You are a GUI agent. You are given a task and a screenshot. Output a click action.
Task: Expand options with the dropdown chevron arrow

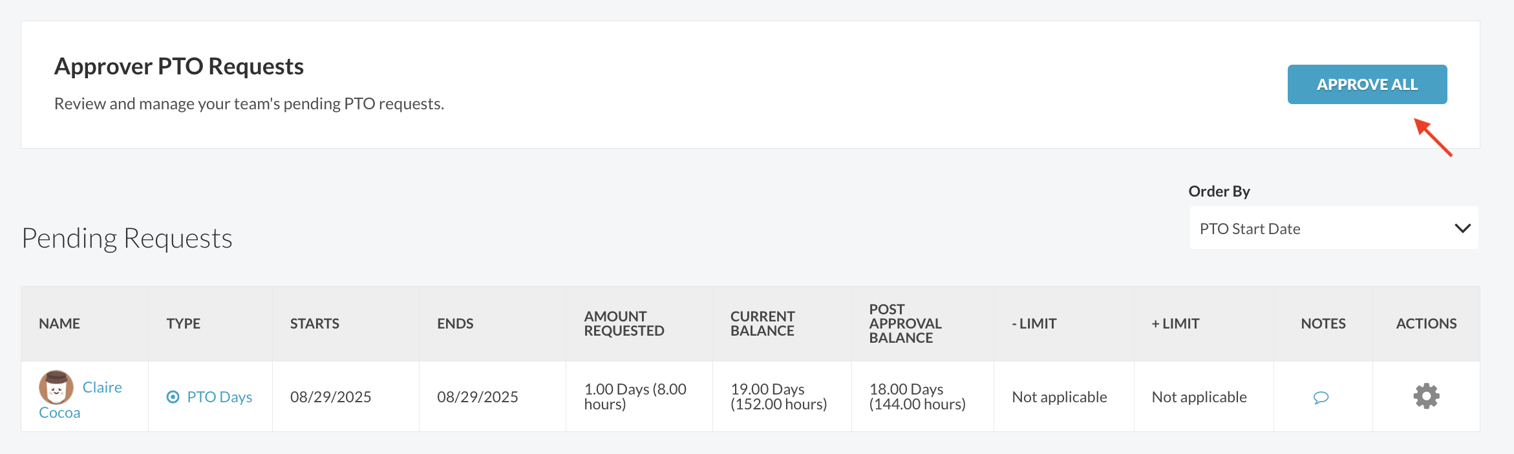(x=1462, y=228)
